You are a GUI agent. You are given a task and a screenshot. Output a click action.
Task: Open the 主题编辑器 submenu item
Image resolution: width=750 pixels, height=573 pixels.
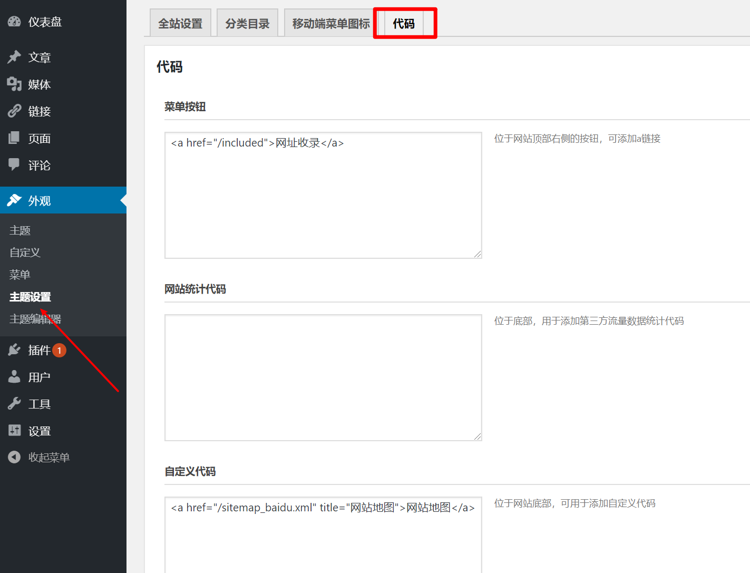click(35, 319)
